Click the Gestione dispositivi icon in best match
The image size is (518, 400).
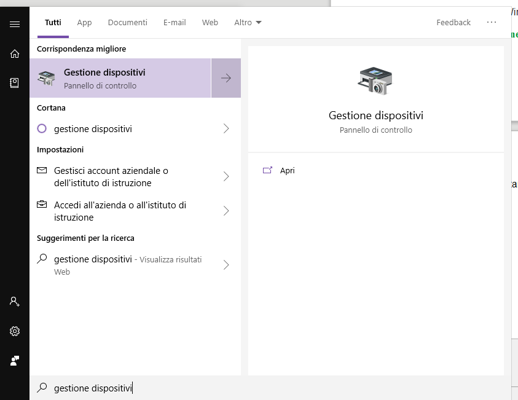[46, 78]
